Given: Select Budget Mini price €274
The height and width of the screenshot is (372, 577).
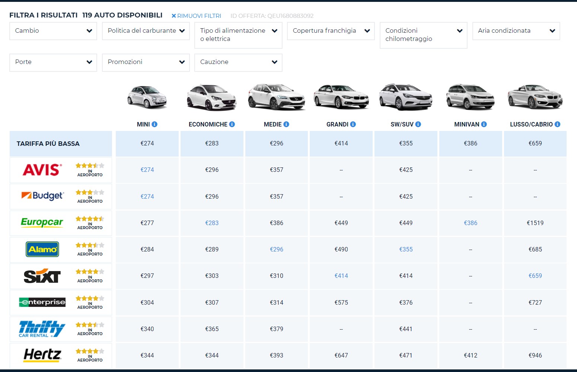Looking at the screenshot, I should click(147, 196).
